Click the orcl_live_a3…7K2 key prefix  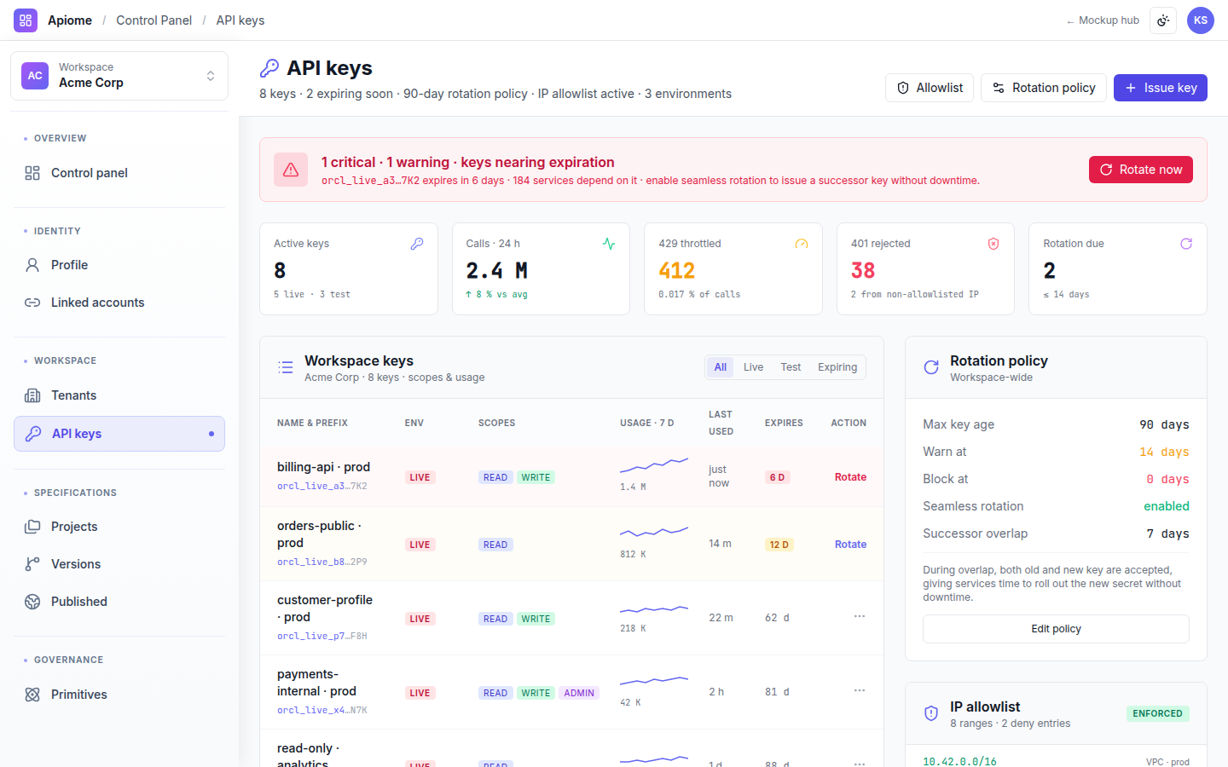321,487
